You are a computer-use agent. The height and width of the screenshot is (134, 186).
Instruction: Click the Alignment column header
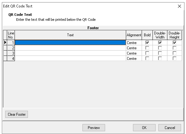coord(134,35)
